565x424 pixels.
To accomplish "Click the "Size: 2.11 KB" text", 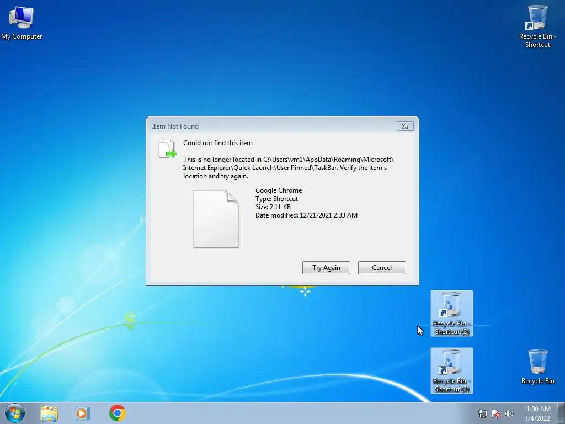I will (273, 207).
